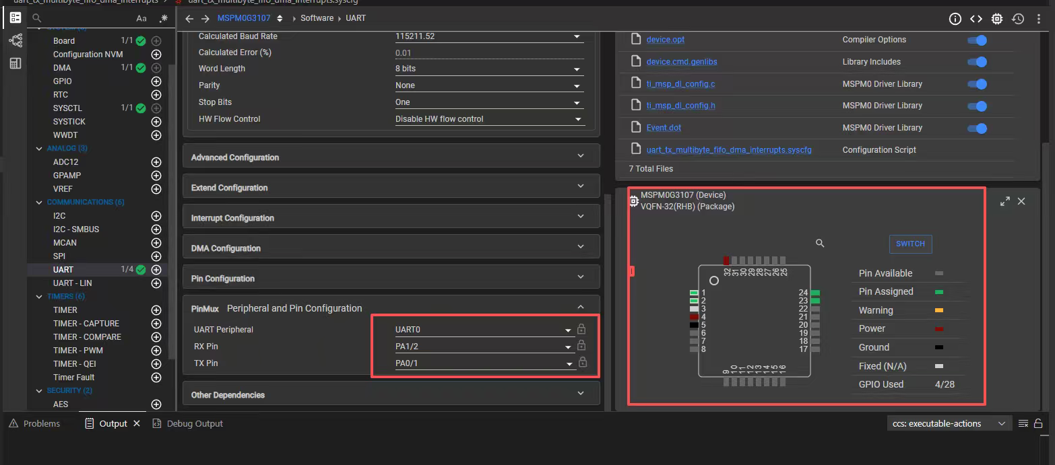Go back with the left arrow

(189, 18)
